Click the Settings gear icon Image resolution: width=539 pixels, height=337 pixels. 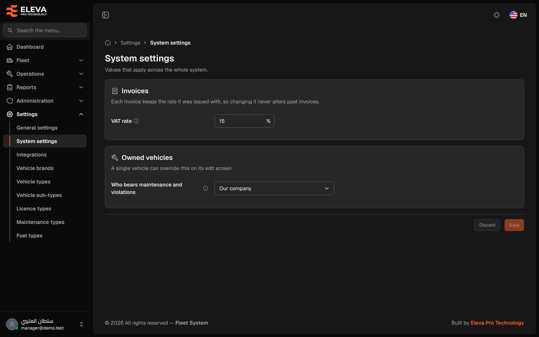click(10, 114)
